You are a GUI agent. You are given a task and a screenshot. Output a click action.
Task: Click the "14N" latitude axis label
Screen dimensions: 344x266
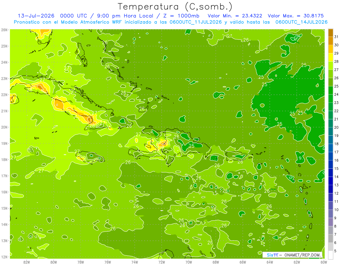(x=4, y=224)
